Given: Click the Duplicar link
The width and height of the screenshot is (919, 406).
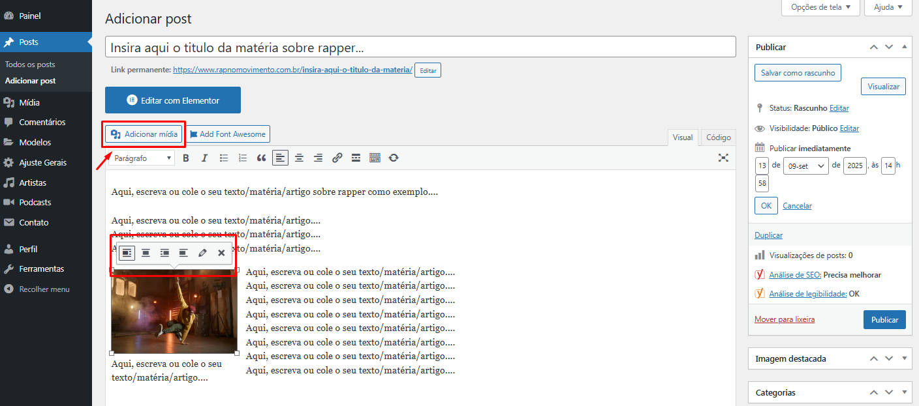Looking at the screenshot, I should point(768,235).
